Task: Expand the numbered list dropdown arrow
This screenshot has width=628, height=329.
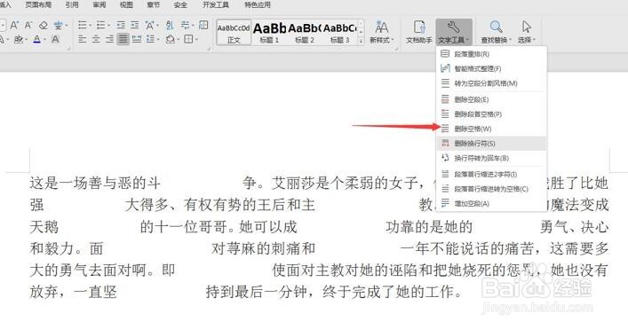Action: [x=108, y=26]
